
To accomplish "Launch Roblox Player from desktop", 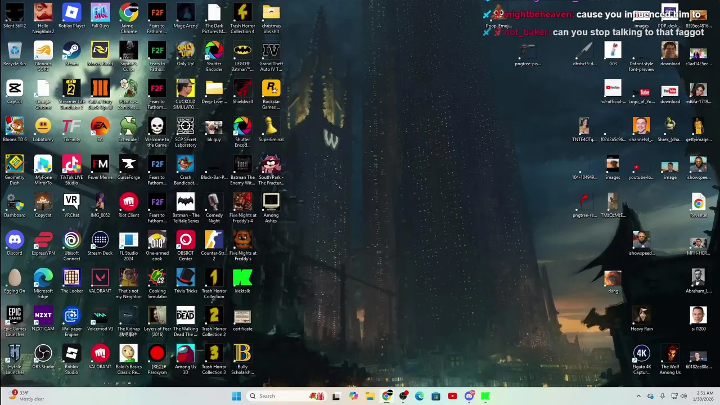I will 71,16.
